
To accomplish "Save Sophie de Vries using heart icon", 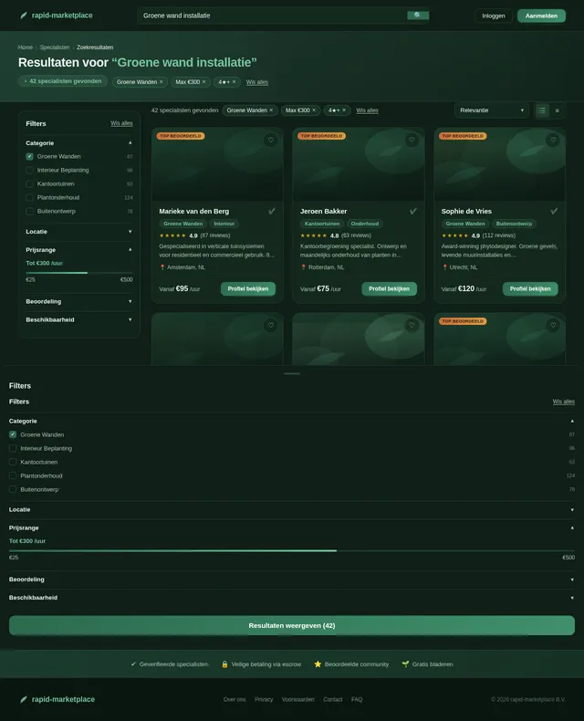I will (552, 141).
